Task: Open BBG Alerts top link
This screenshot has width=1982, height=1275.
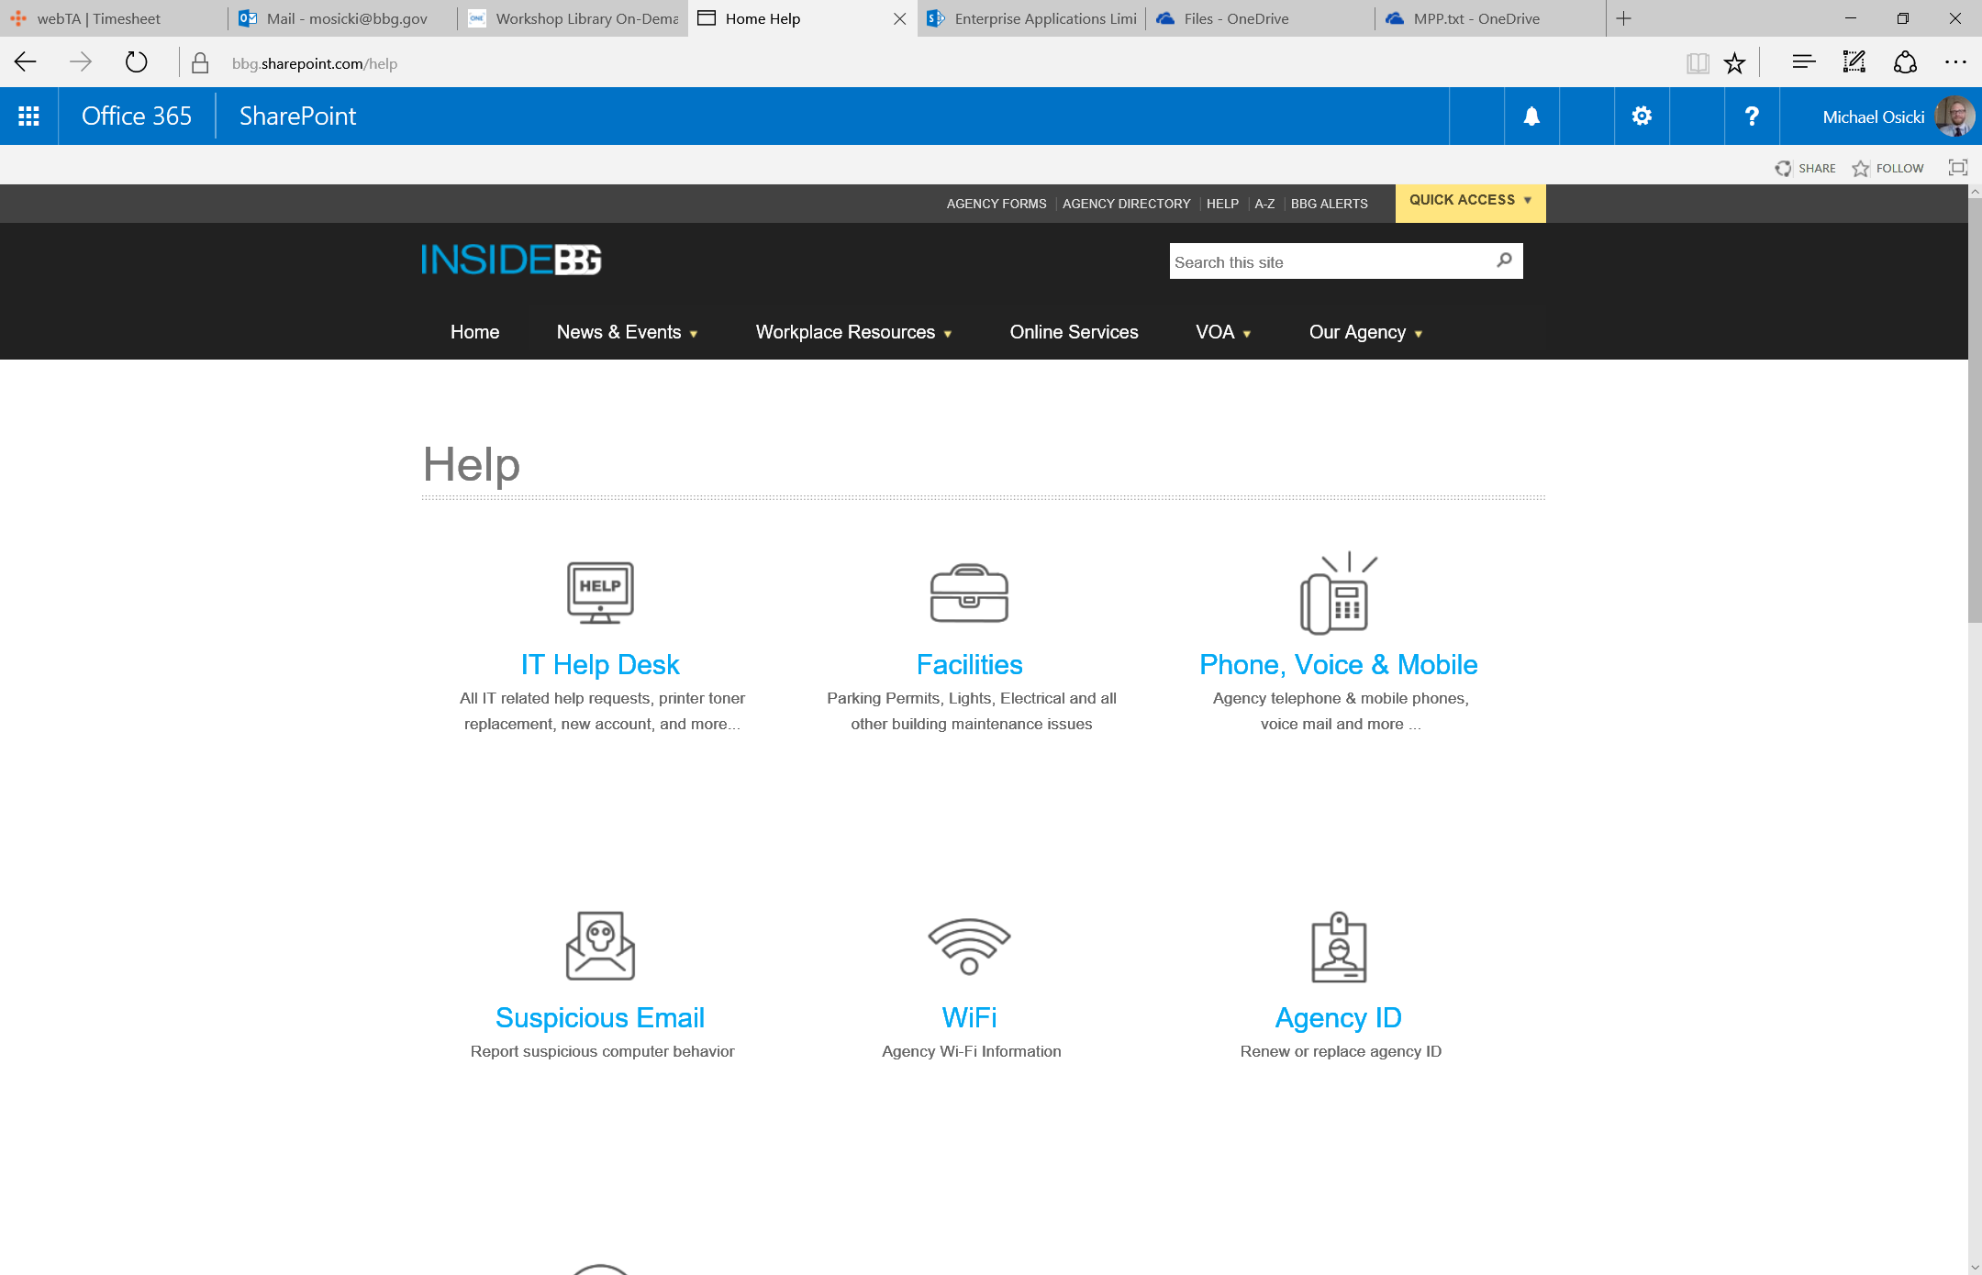Action: [1329, 204]
